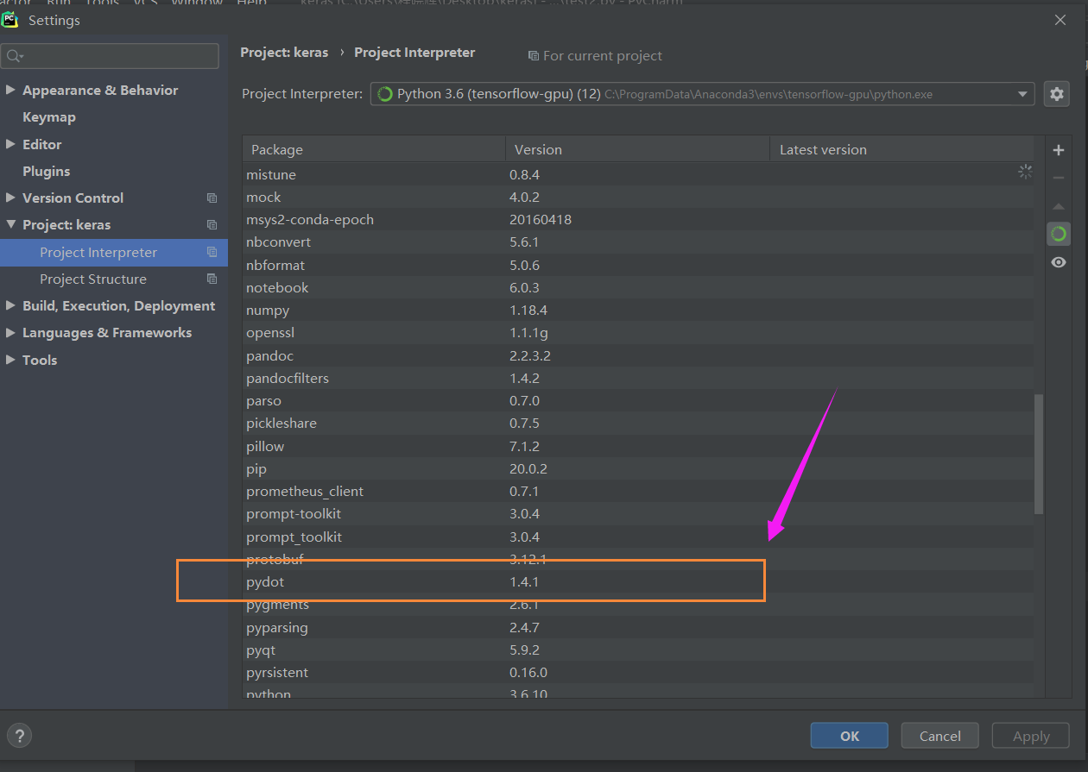Select the mistune package row
Viewport: 1088px width, 772px height.
coord(638,174)
